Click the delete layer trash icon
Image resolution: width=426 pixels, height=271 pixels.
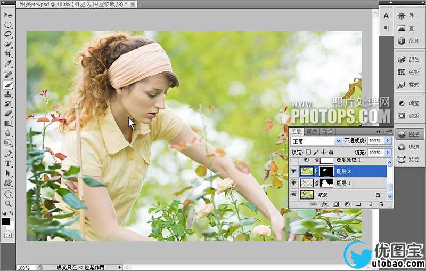click(381, 204)
